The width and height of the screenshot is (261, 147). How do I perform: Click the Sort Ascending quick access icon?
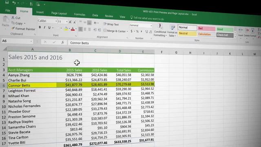31,4
